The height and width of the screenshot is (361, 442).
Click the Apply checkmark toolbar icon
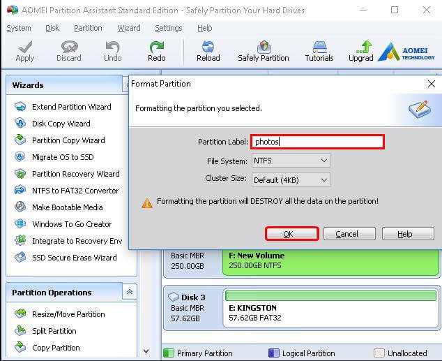pos(25,47)
